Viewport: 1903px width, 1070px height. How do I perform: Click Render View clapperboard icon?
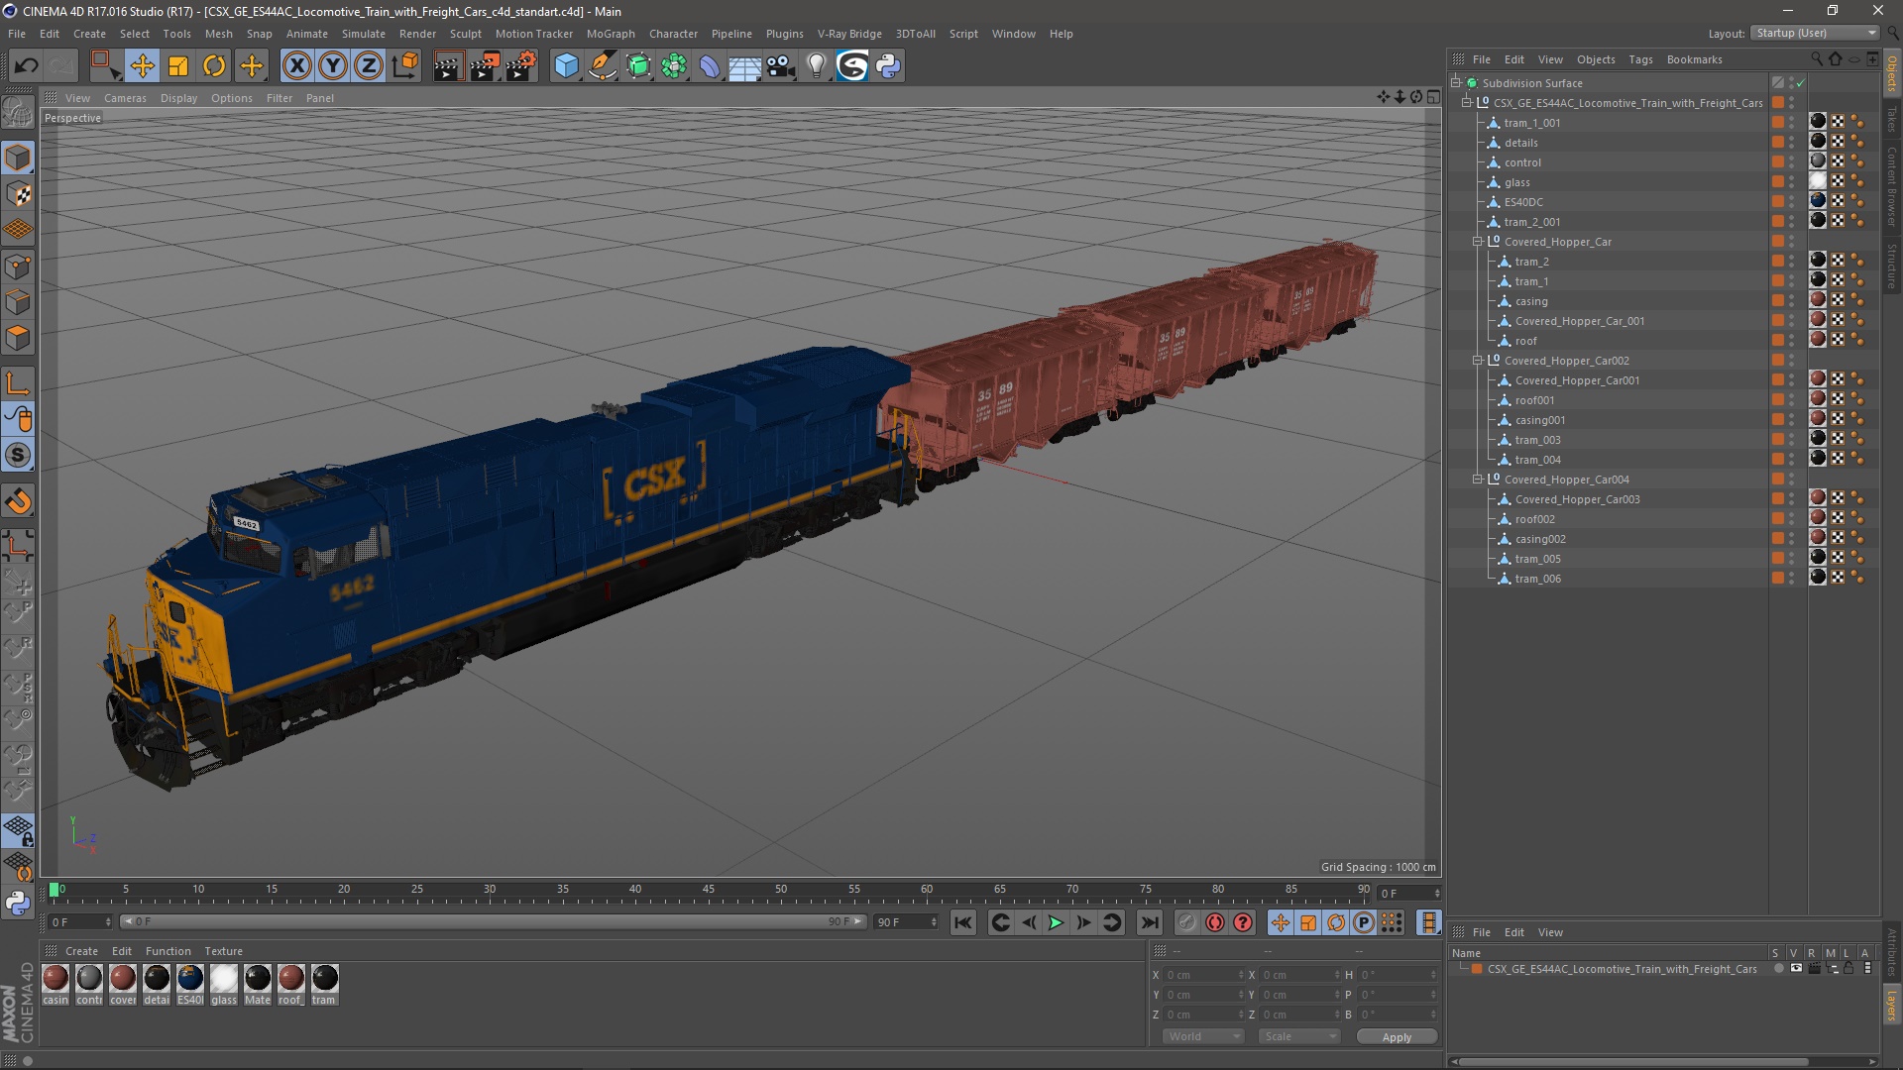pos(448,66)
